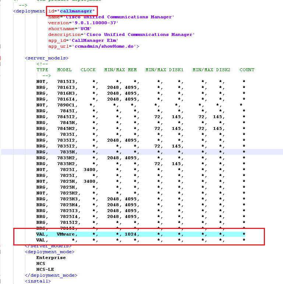Click the '<deployment_mode>' opening tag

click(x=50, y=252)
